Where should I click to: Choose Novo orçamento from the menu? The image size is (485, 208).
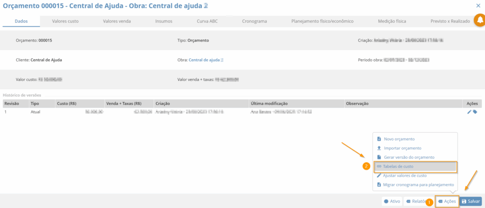pos(399,139)
